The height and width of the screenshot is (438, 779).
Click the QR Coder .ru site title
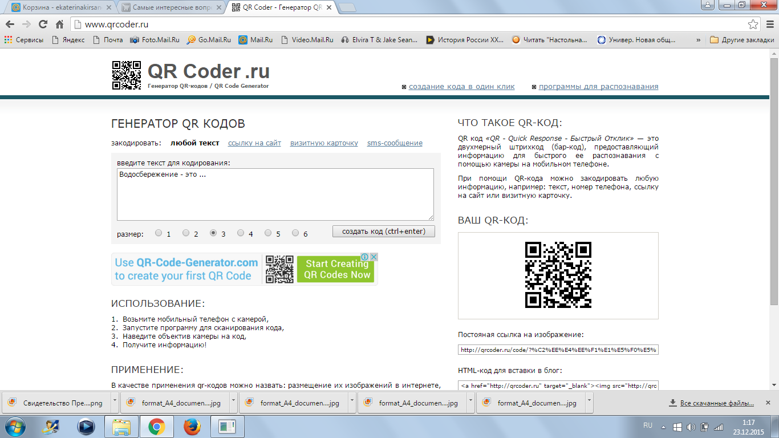click(x=208, y=71)
